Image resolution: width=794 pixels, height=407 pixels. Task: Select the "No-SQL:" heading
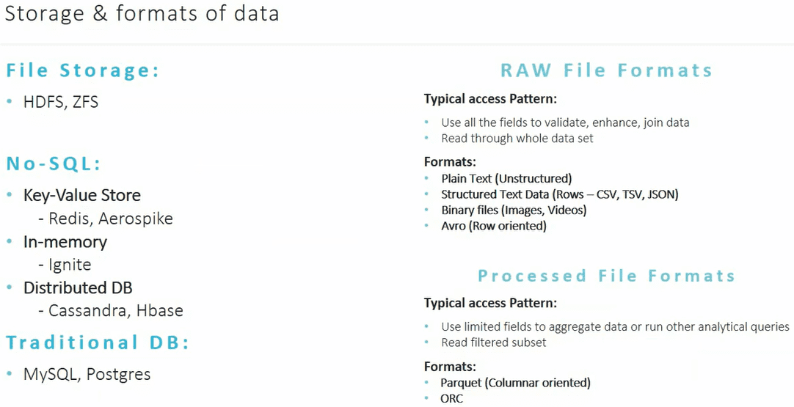(54, 164)
